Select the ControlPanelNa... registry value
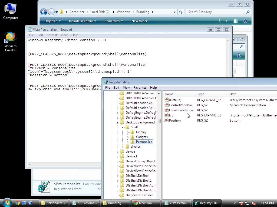Image resolution: width=277 pixels, height=207 pixels. point(182,105)
